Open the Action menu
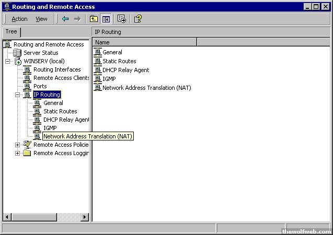 (x=19, y=19)
